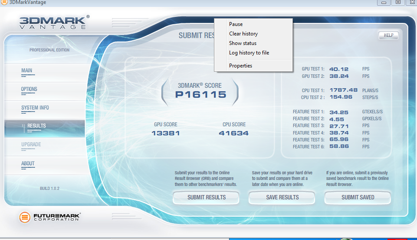The width and height of the screenshot is (417, 240).
Task: Open the UPGRADE sidebar item
Action: click(45, 147)
